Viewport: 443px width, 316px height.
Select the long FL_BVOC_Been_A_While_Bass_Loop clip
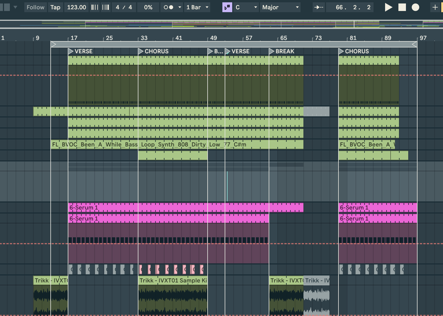[x=177, y=144]
